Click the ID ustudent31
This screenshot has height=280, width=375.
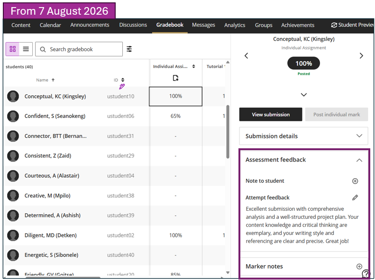click(x=120, y=136)
